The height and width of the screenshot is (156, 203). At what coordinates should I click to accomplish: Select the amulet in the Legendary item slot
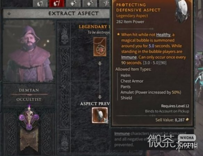[x=100, y=47]
